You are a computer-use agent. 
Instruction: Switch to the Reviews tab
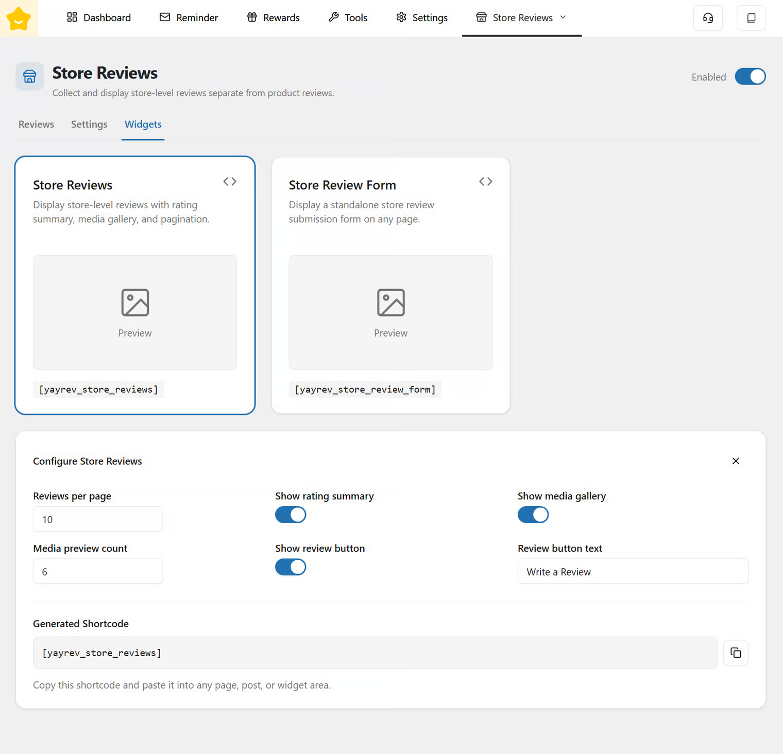tap(36, 124)
